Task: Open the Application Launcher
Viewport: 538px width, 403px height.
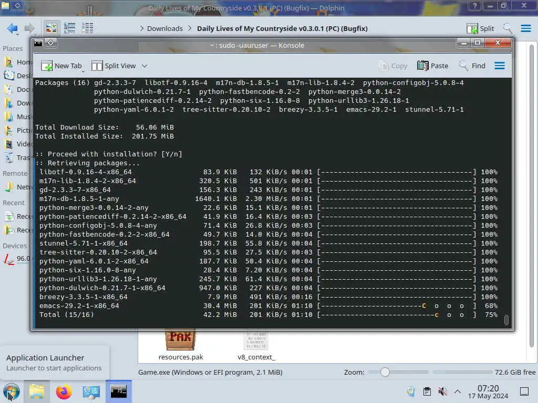Action: click(12, 391)
